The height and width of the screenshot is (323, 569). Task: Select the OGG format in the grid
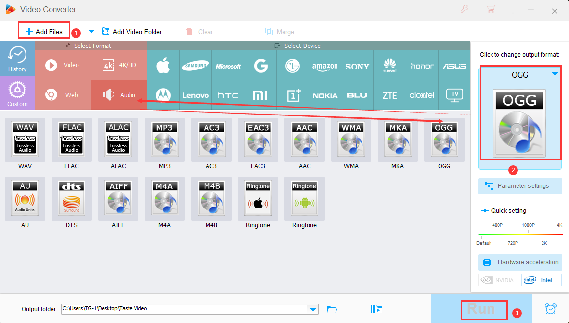coord(444,140)
